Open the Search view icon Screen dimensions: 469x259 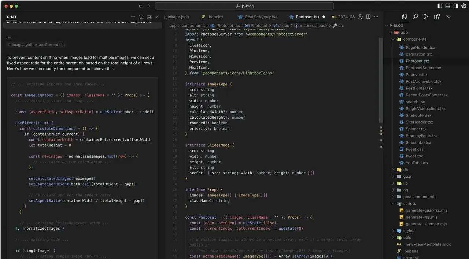(416, 17)
